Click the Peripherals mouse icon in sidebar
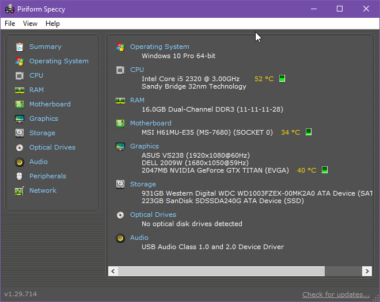Viewport: 380px width, 302px height. 20,176
